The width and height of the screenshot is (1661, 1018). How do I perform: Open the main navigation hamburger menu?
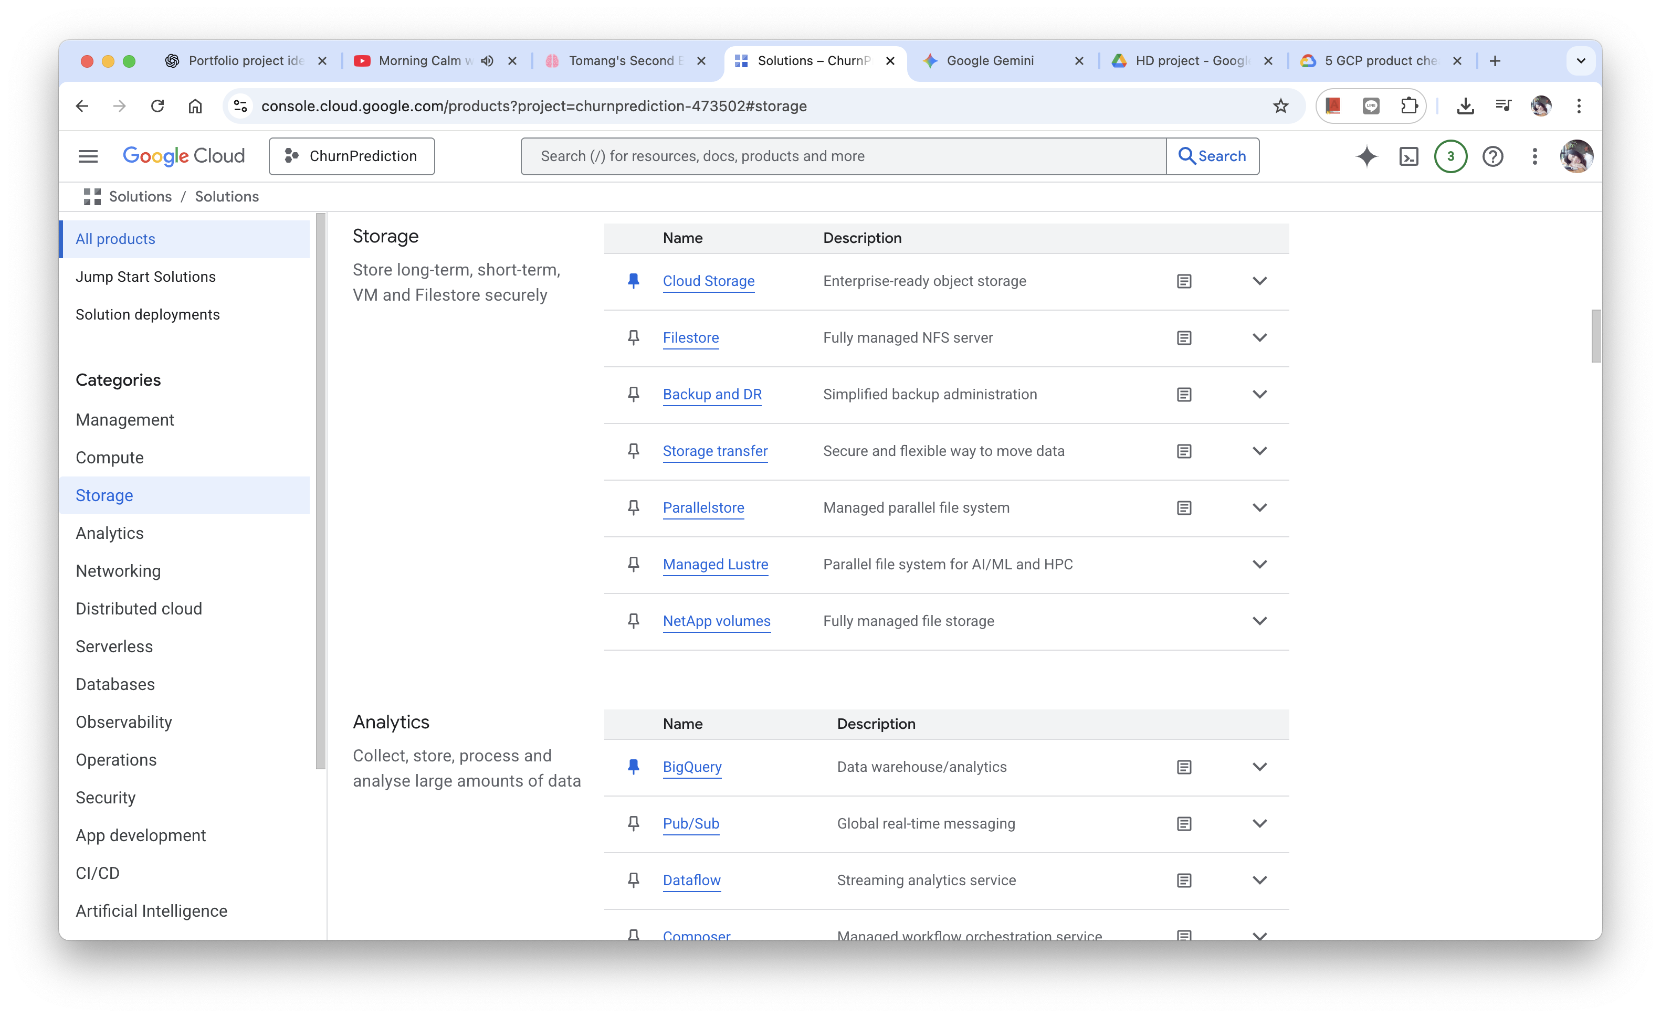88,156
